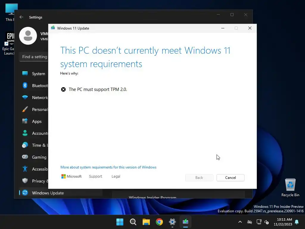Viewport: 305px width, 229px height.
Task: Minimize the Settings window
Action: pos(218,15)
